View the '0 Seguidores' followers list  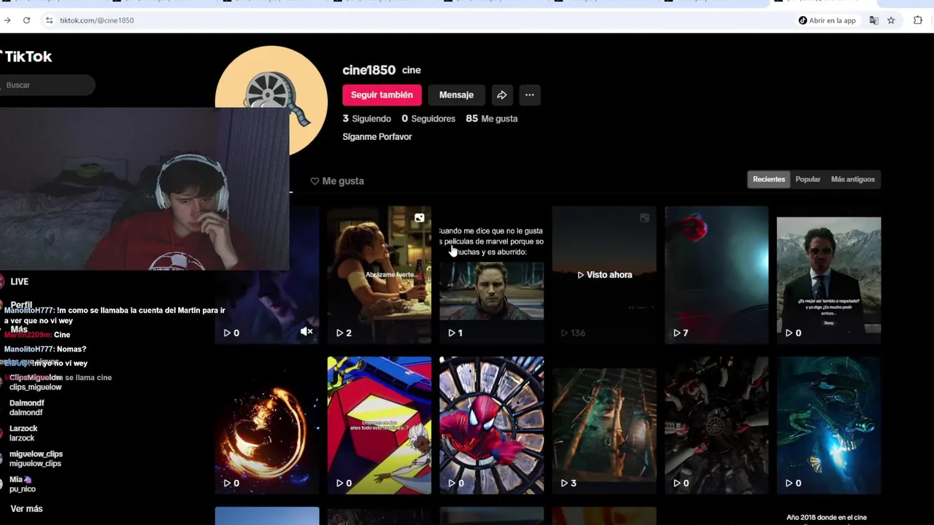tap(428, 118)
